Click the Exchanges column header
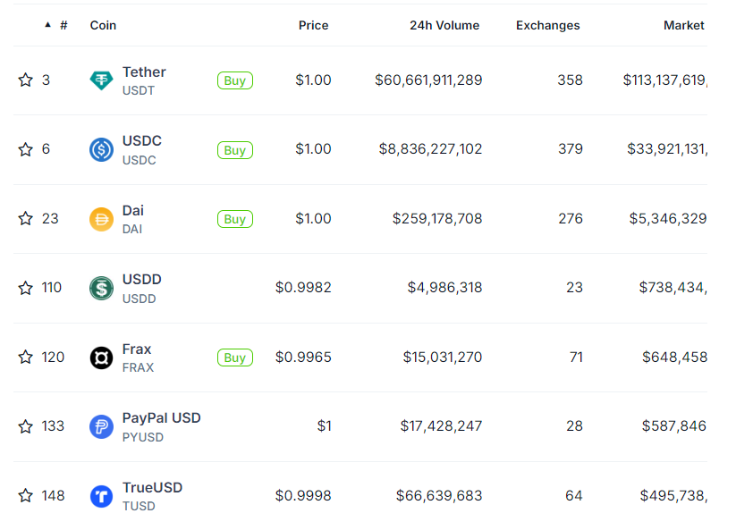This screenshot has height=530, width=736. point(548,25)
